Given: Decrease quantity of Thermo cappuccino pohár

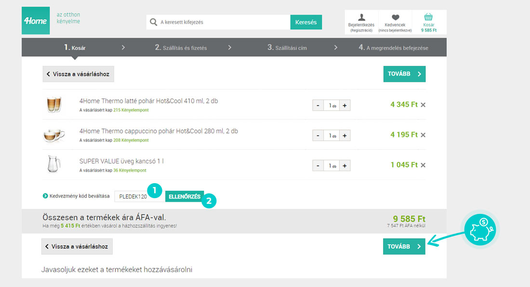Looking at the screenshot, I should click(318, 136).
